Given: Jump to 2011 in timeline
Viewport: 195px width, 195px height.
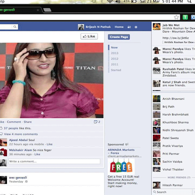Looking at the screenshot, I should tap(115, 64).
